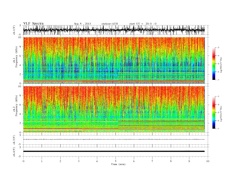Click the ch.4 thick black trace
Viewport: 234px width, 181px height.
click(x=114, y=151)
